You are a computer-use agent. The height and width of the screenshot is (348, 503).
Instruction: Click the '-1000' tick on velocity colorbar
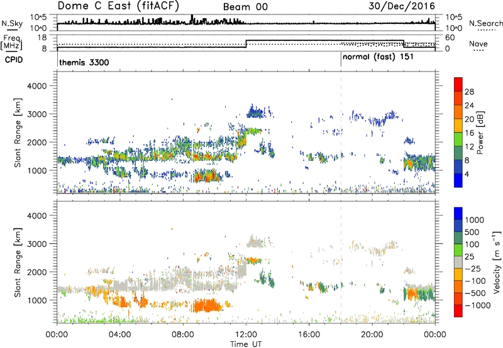(x=478, y=305)
